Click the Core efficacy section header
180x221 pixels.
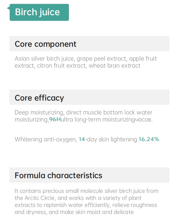coord(39,97)
